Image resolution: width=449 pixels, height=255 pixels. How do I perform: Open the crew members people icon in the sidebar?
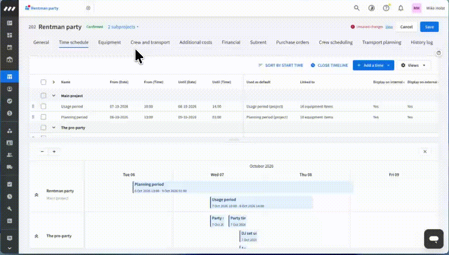[x=9, y=155]
